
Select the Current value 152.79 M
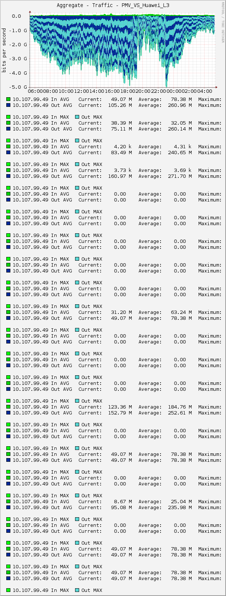120,413
